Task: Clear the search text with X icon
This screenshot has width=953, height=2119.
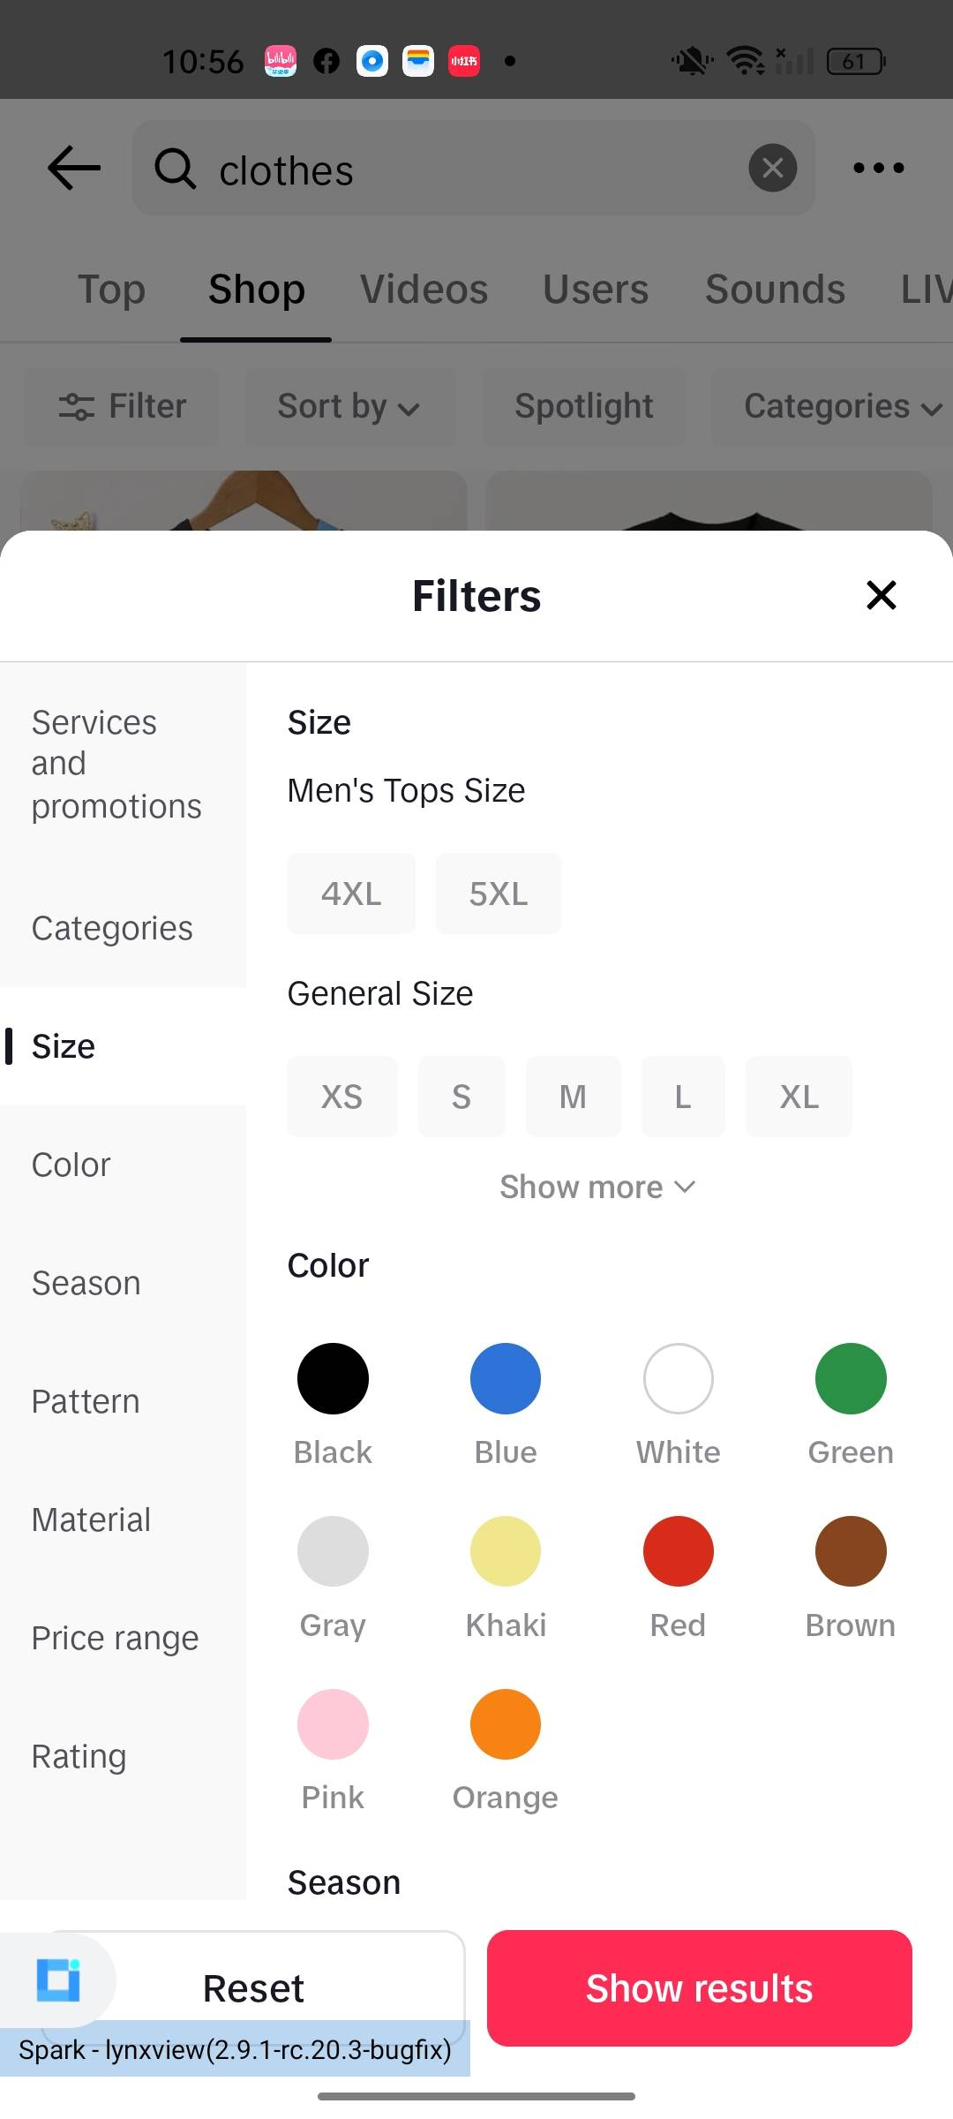Action: click(772, 168)
